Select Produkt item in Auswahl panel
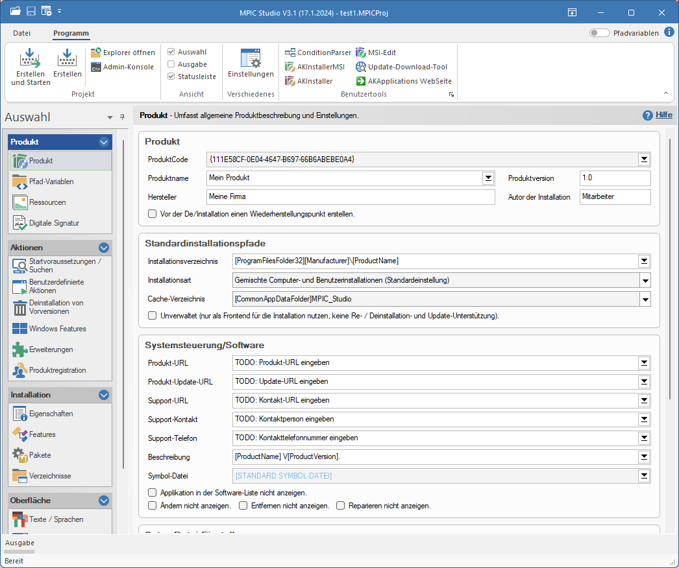This screenshot has width=679, height=568. click(x=60, y=161)
